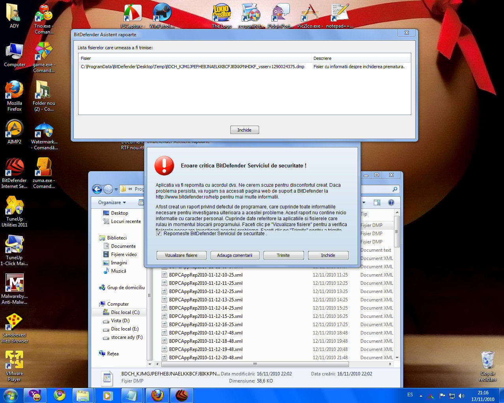Launch the PidginPortable desktop shortcut

[x=280, y=16]
